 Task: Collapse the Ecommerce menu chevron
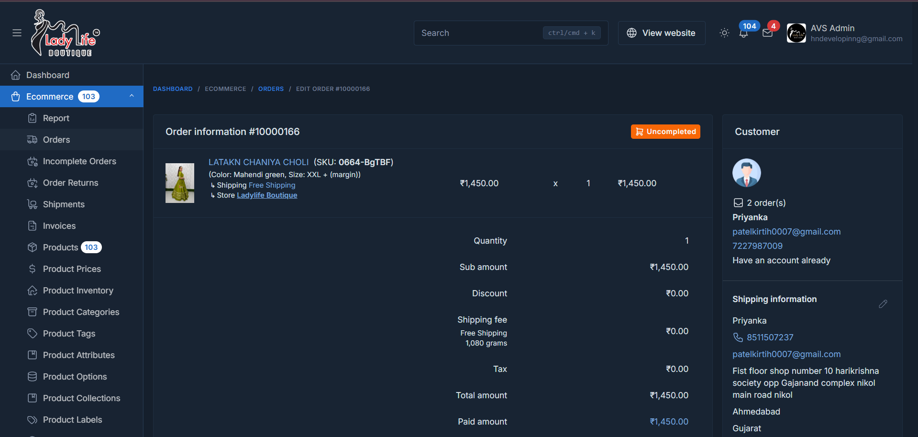[132, 96]
